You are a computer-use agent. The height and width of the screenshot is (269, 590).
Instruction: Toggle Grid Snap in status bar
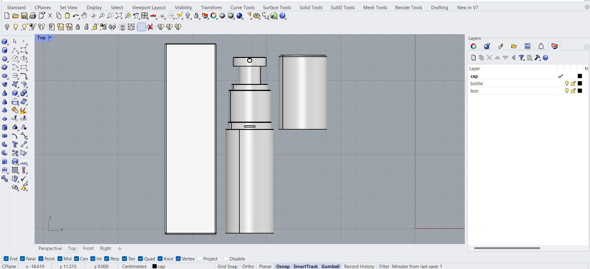pos(227,266)
